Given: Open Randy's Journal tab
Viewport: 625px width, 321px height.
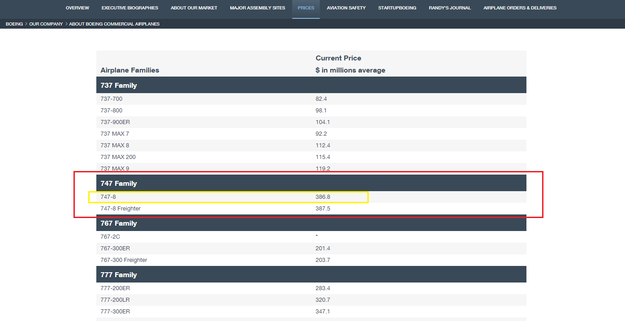Looking at the screenshot, I should pos(450,8).
